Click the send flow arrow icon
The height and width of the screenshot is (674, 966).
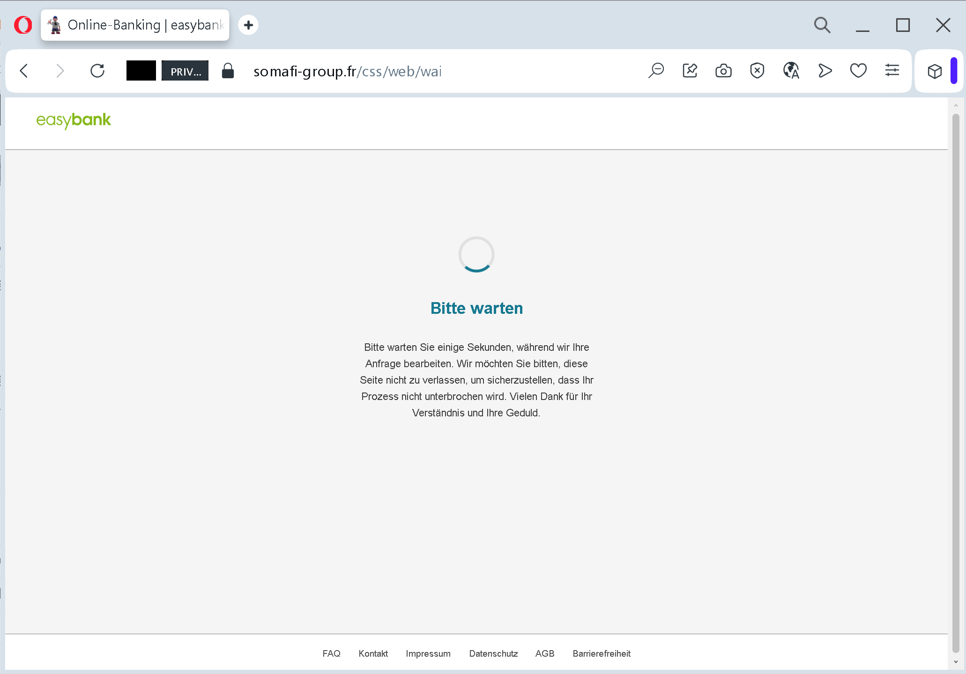[825, 71]
